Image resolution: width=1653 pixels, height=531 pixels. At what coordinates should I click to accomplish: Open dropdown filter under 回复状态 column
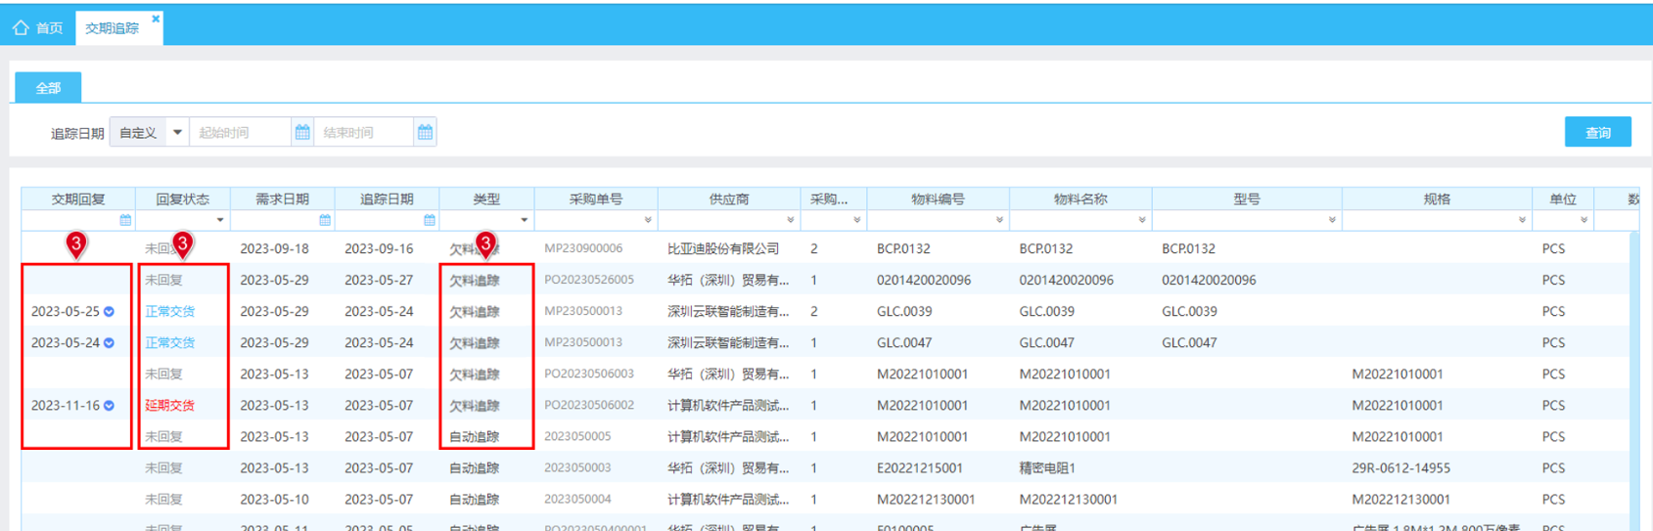[x=220, y=220]
